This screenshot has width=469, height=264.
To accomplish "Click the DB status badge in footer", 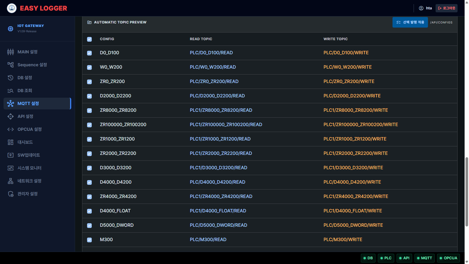I will tap(368, 258).
